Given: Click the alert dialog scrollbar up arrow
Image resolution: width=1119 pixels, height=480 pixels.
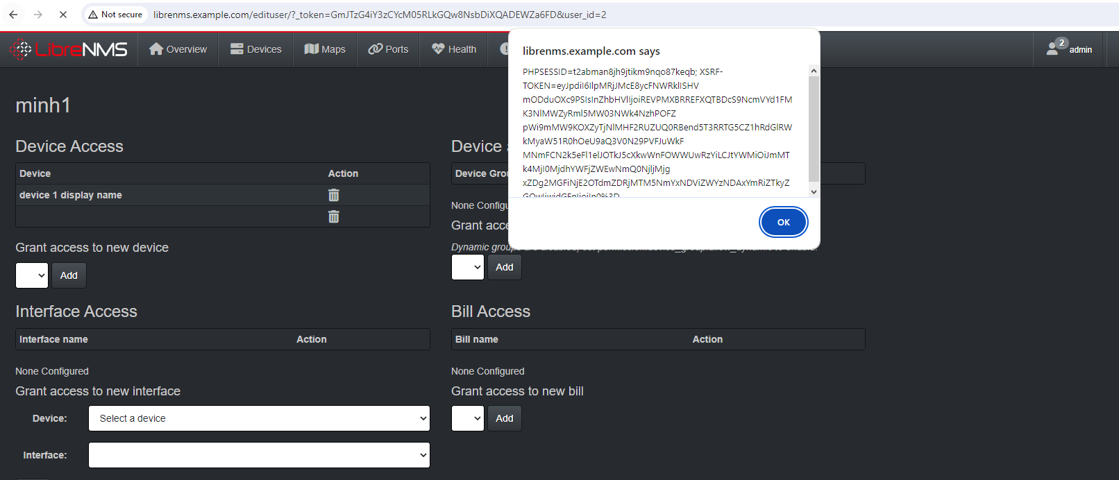Looking at the screenshot, I should [814, 71].
